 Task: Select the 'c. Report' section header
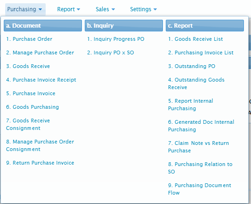pyautogui.click(x=205, y=25)
